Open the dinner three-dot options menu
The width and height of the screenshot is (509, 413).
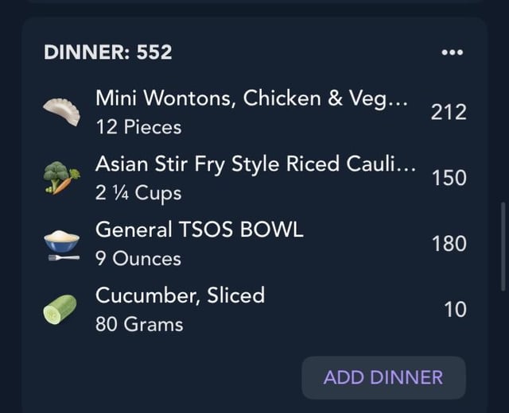tap(453, 52)
